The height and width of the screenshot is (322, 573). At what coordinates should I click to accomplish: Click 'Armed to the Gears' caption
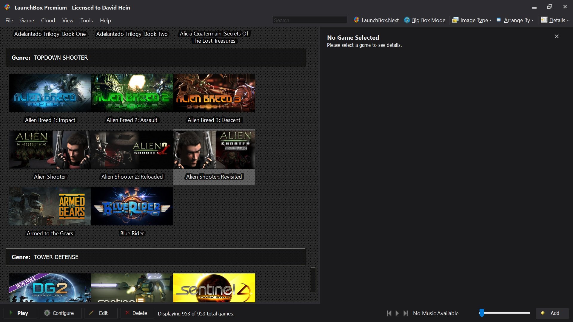(50, 233)
